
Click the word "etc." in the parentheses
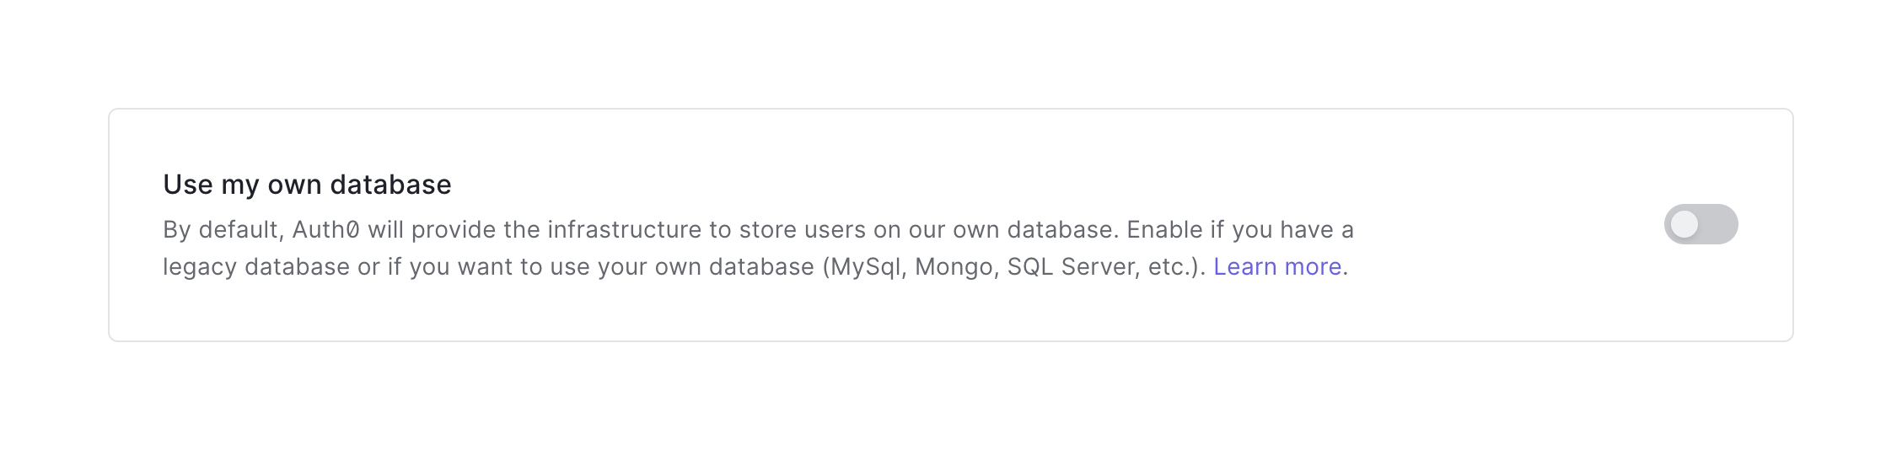coord(1169,267)
